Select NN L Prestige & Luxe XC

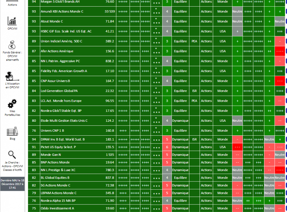58,170
